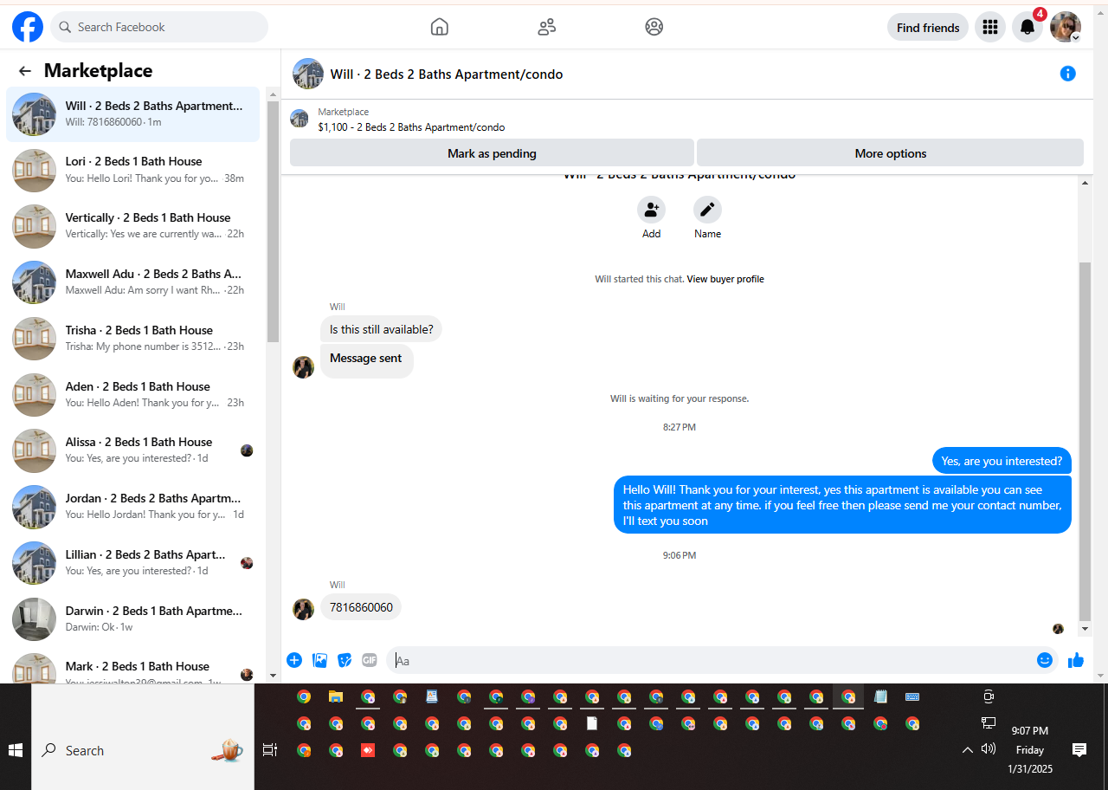The image size is (1108, 790).
Task: Open the Maxwell Adu conversation
Action: 133,282
